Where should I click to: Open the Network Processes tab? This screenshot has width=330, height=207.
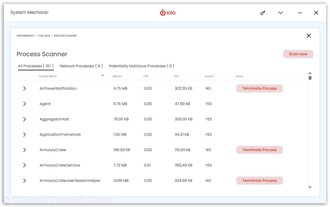coord(81,66)
